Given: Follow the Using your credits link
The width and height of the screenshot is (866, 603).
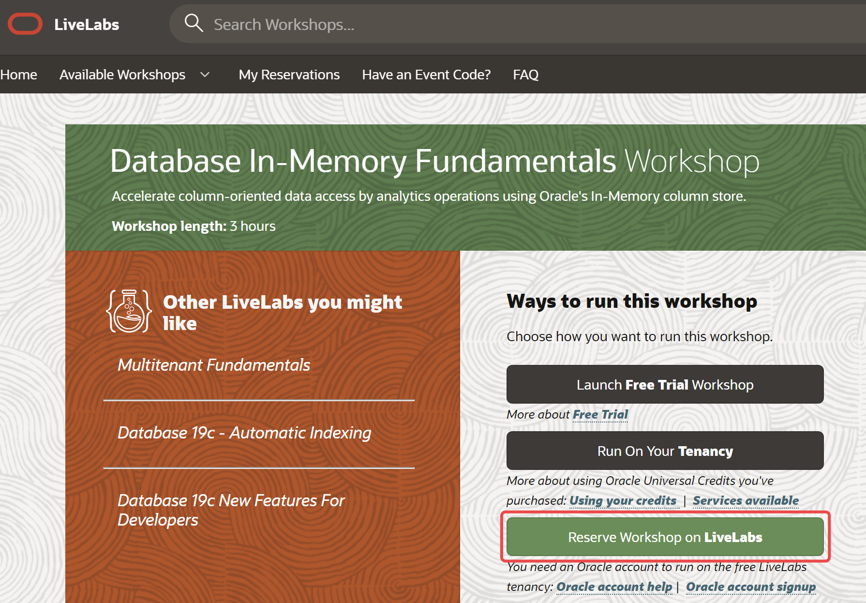Looking at the screenshot, I should click(x=623, y=500).
